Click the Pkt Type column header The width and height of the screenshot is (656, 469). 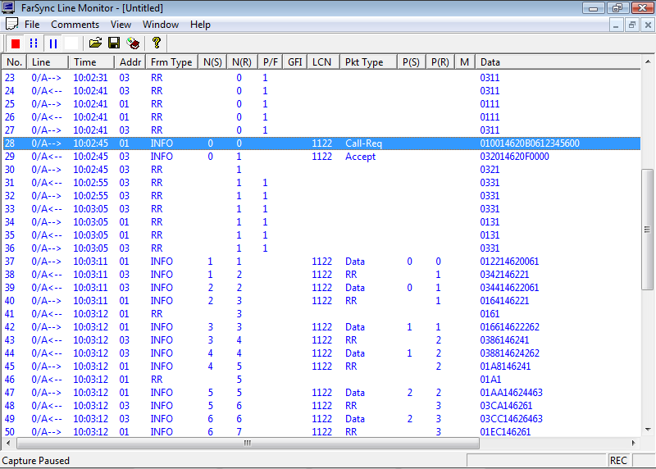[x=368, y=62]
